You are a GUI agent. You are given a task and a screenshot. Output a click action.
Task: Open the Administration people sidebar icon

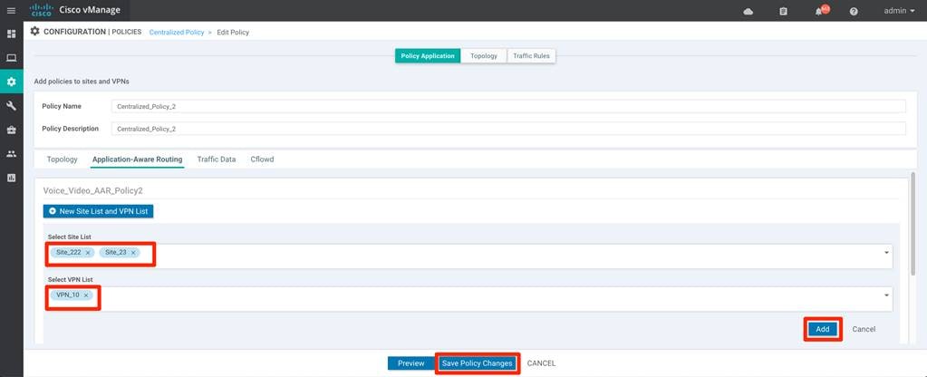point(11,154)
